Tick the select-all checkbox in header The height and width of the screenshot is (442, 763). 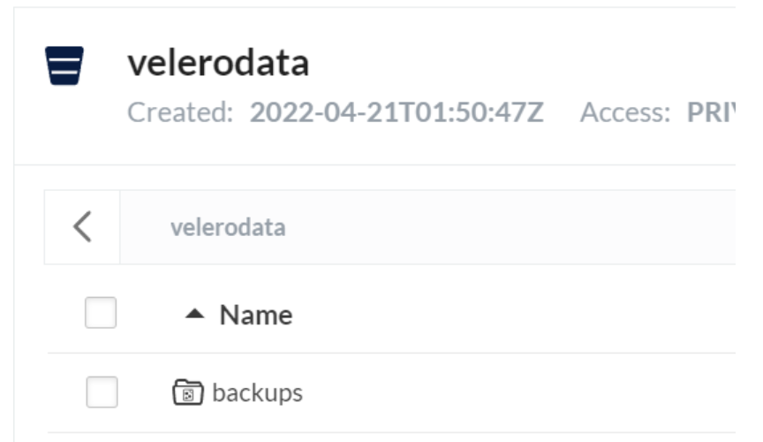[x=101, y=314]
